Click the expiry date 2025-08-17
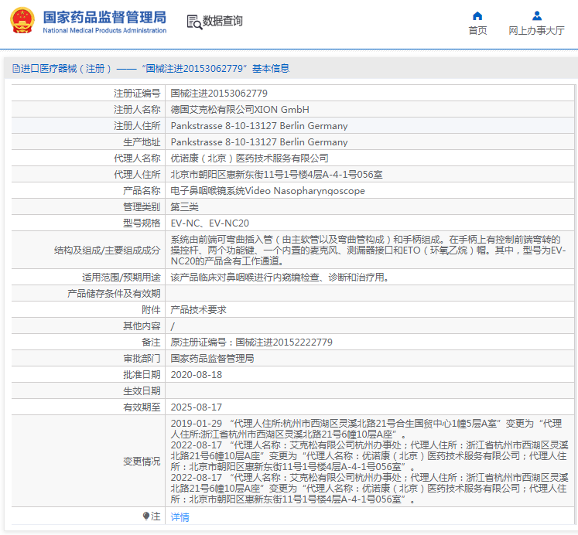Screen dimensions: 578x535 pyautogui.click(x=196, y=407)
